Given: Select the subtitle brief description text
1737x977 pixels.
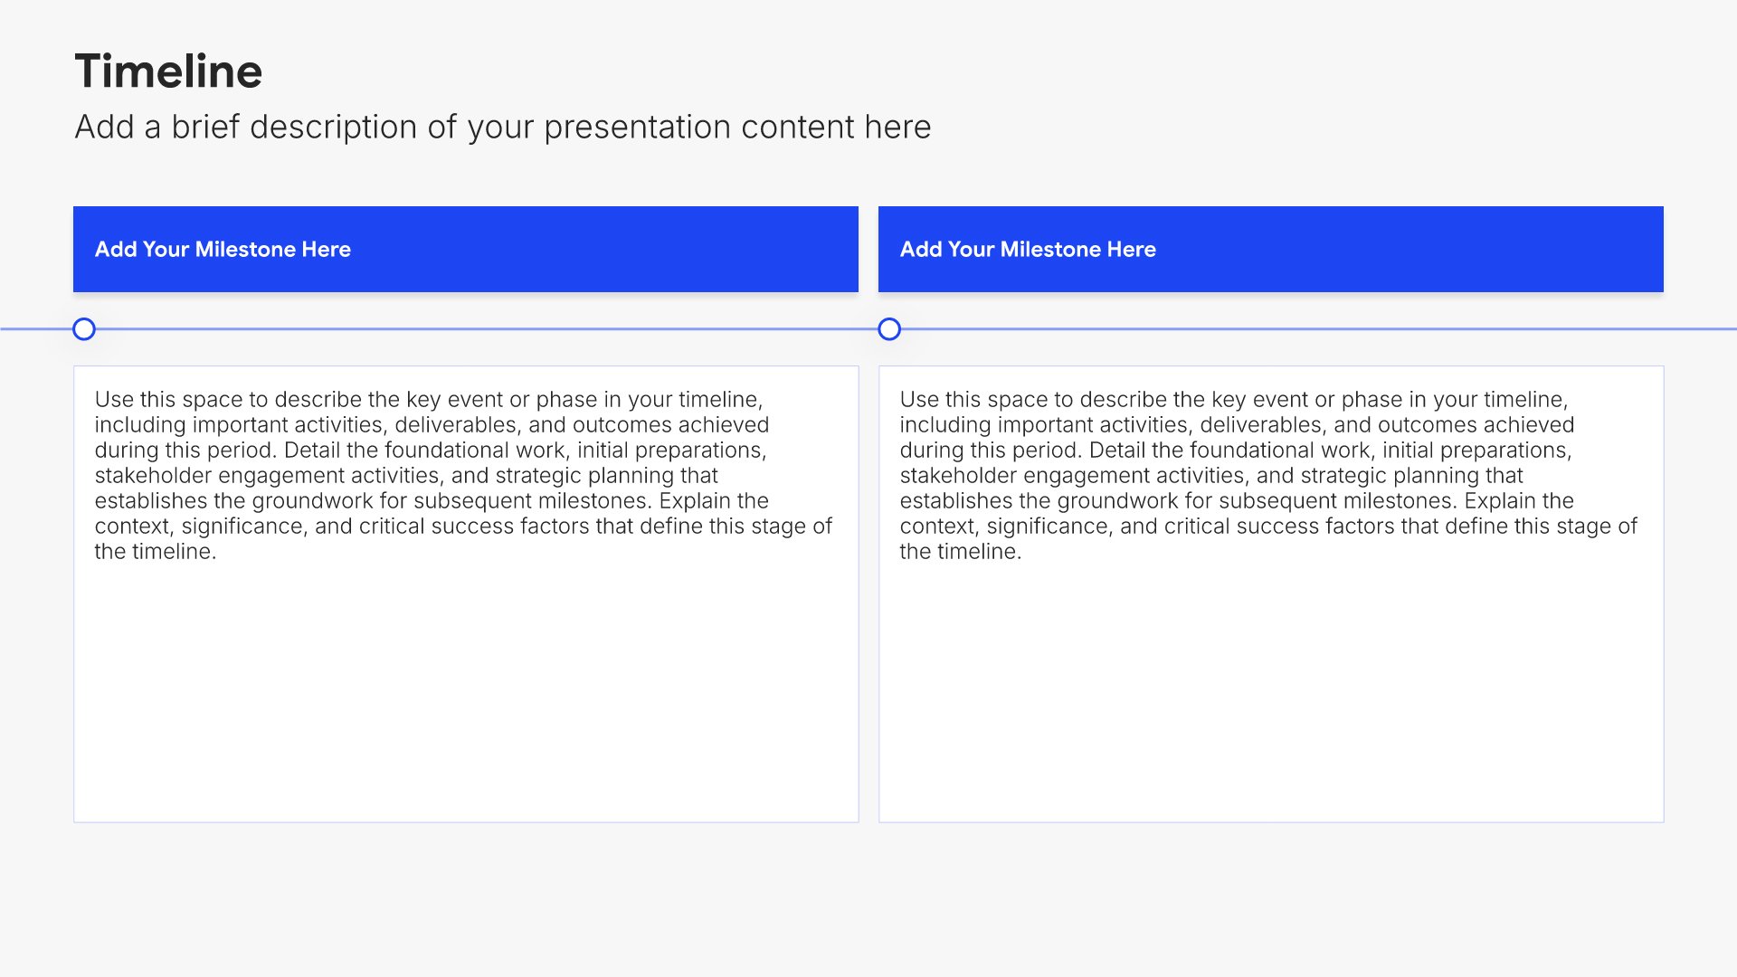Looking at the screenshot, I should tap(502, 128).
